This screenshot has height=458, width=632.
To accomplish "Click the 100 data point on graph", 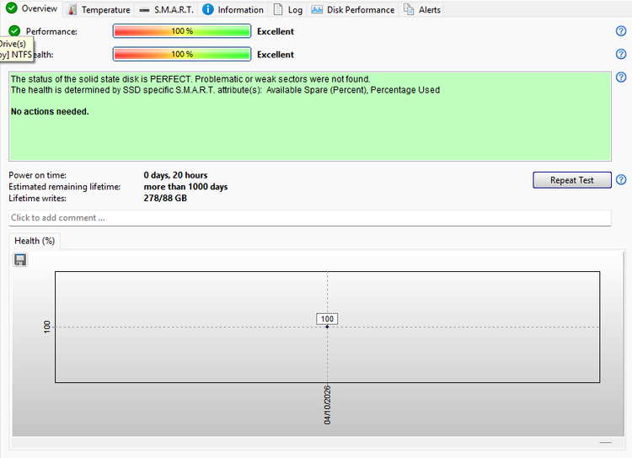I will point(327,327).
